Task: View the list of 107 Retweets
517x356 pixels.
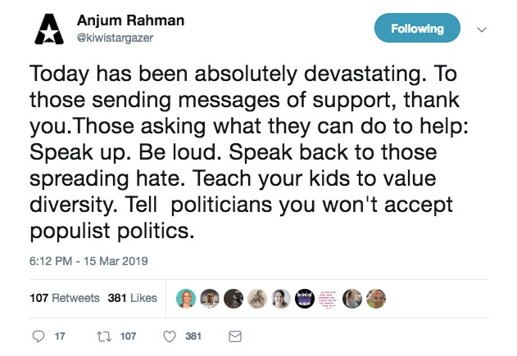Action: click(x=64, y=298)
